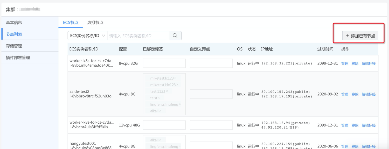
Task: Click the IP地址 column header
Action: pos(267,49)
